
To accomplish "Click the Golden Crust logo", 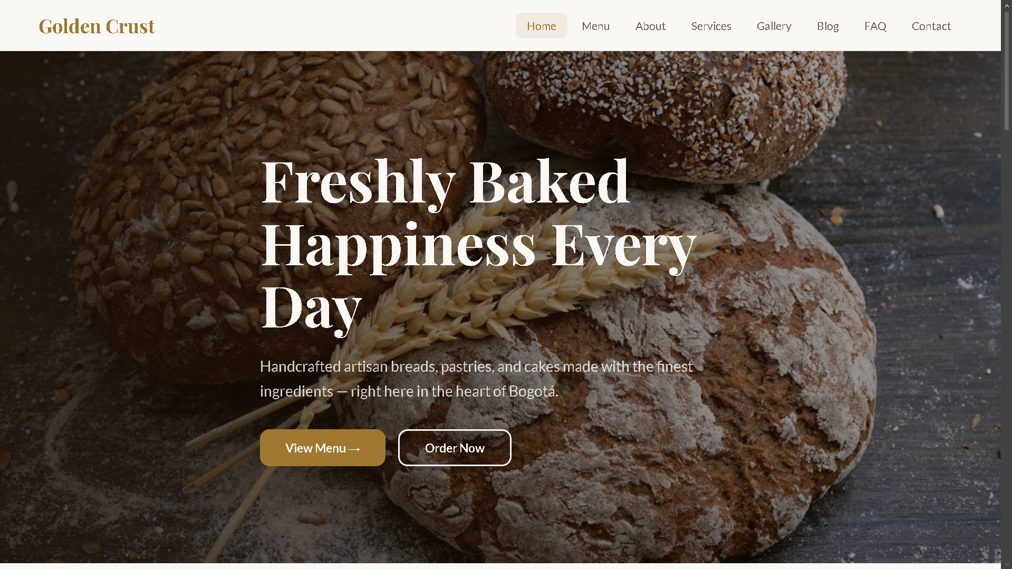I will pos(97,26).
